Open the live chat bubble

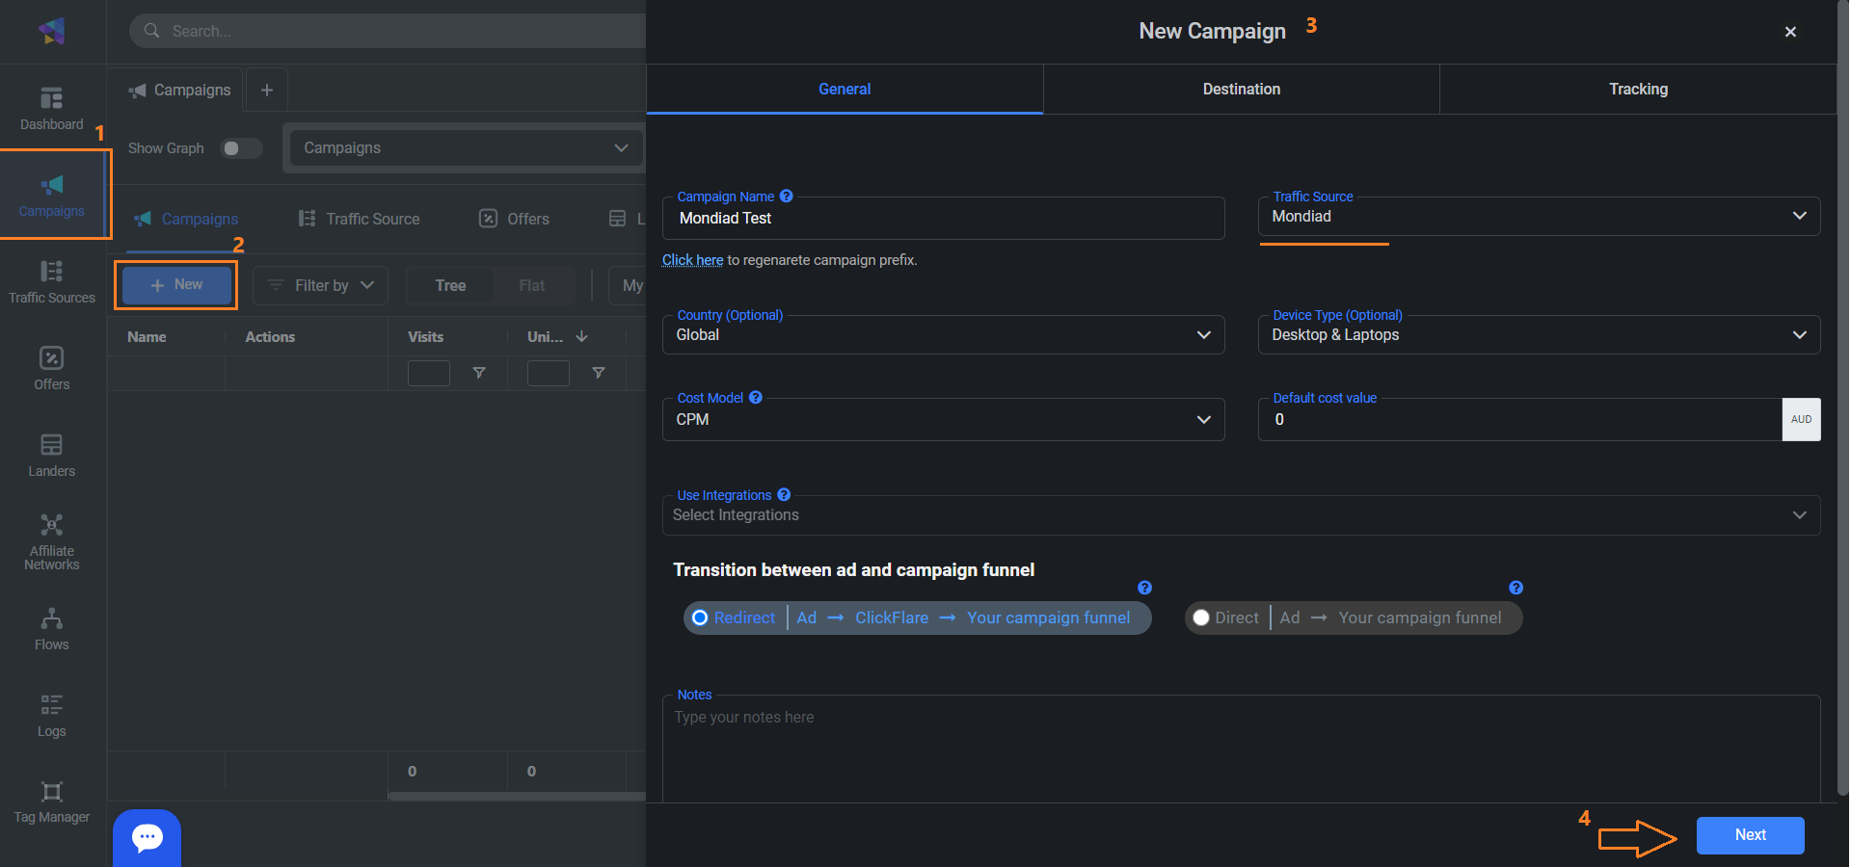(x=147, y=837)
